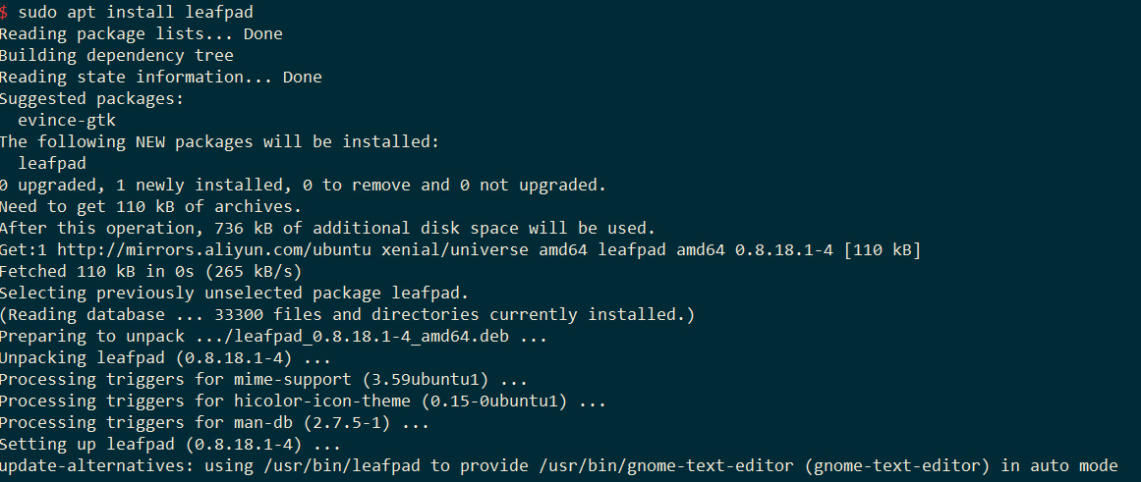Click the 'Reading database ... 33300 files' line
Viewport: 1141px width, 482px height.
(x=347, y=315)
